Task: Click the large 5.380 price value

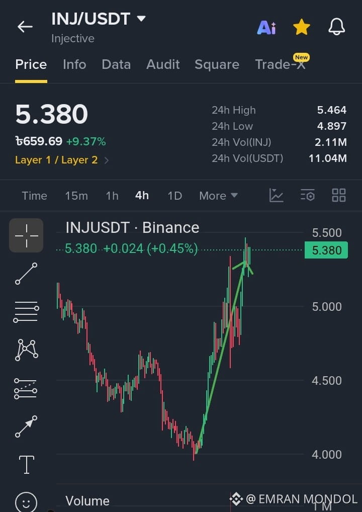Action: [52, 114]
